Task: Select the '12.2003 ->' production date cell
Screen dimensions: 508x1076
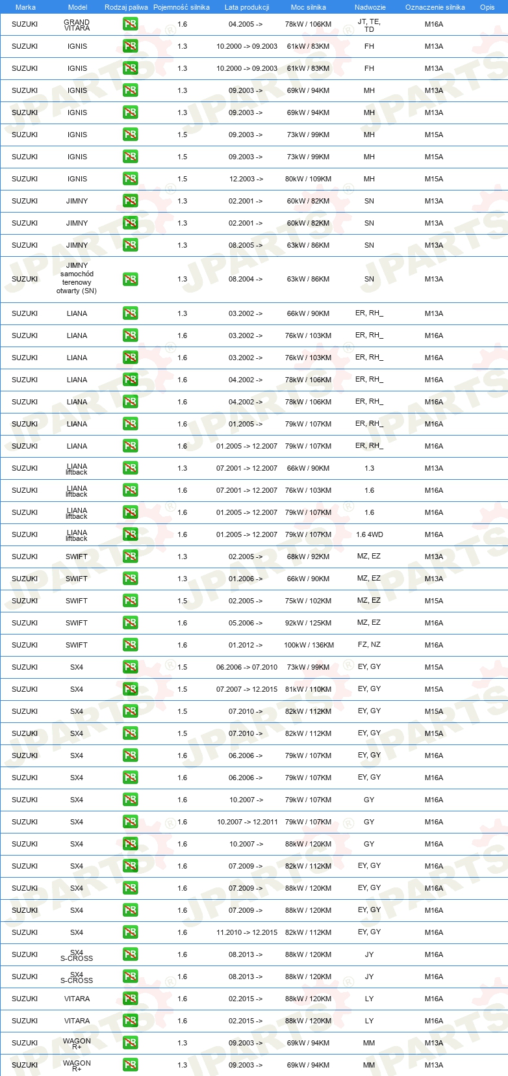Action: pos(246,179)
